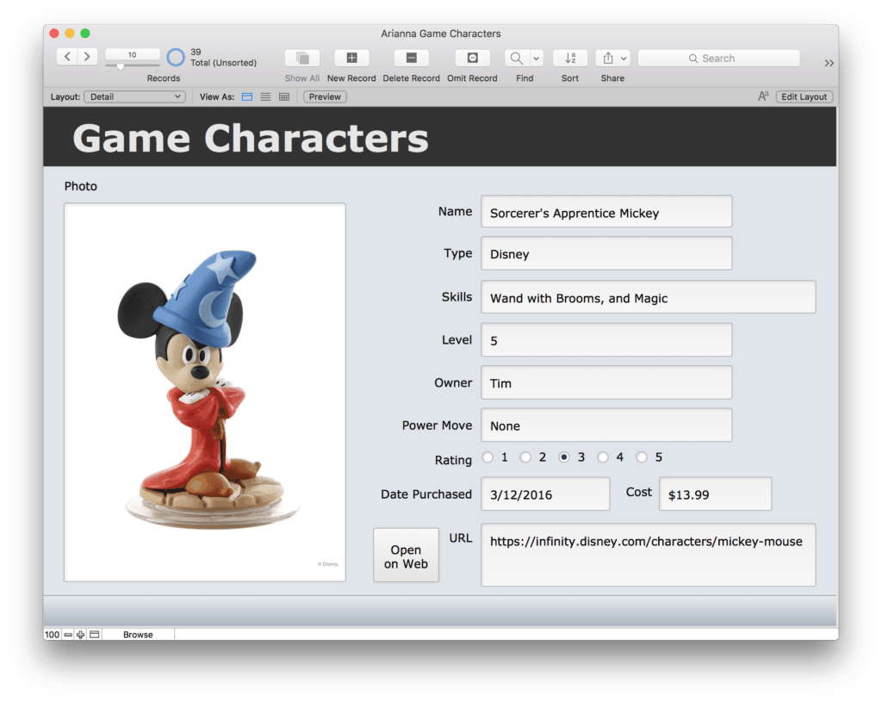This screenshot has height=702, width=882.
Task: Open the Share dropdown arrow
Action: click(x=624, y=58)
